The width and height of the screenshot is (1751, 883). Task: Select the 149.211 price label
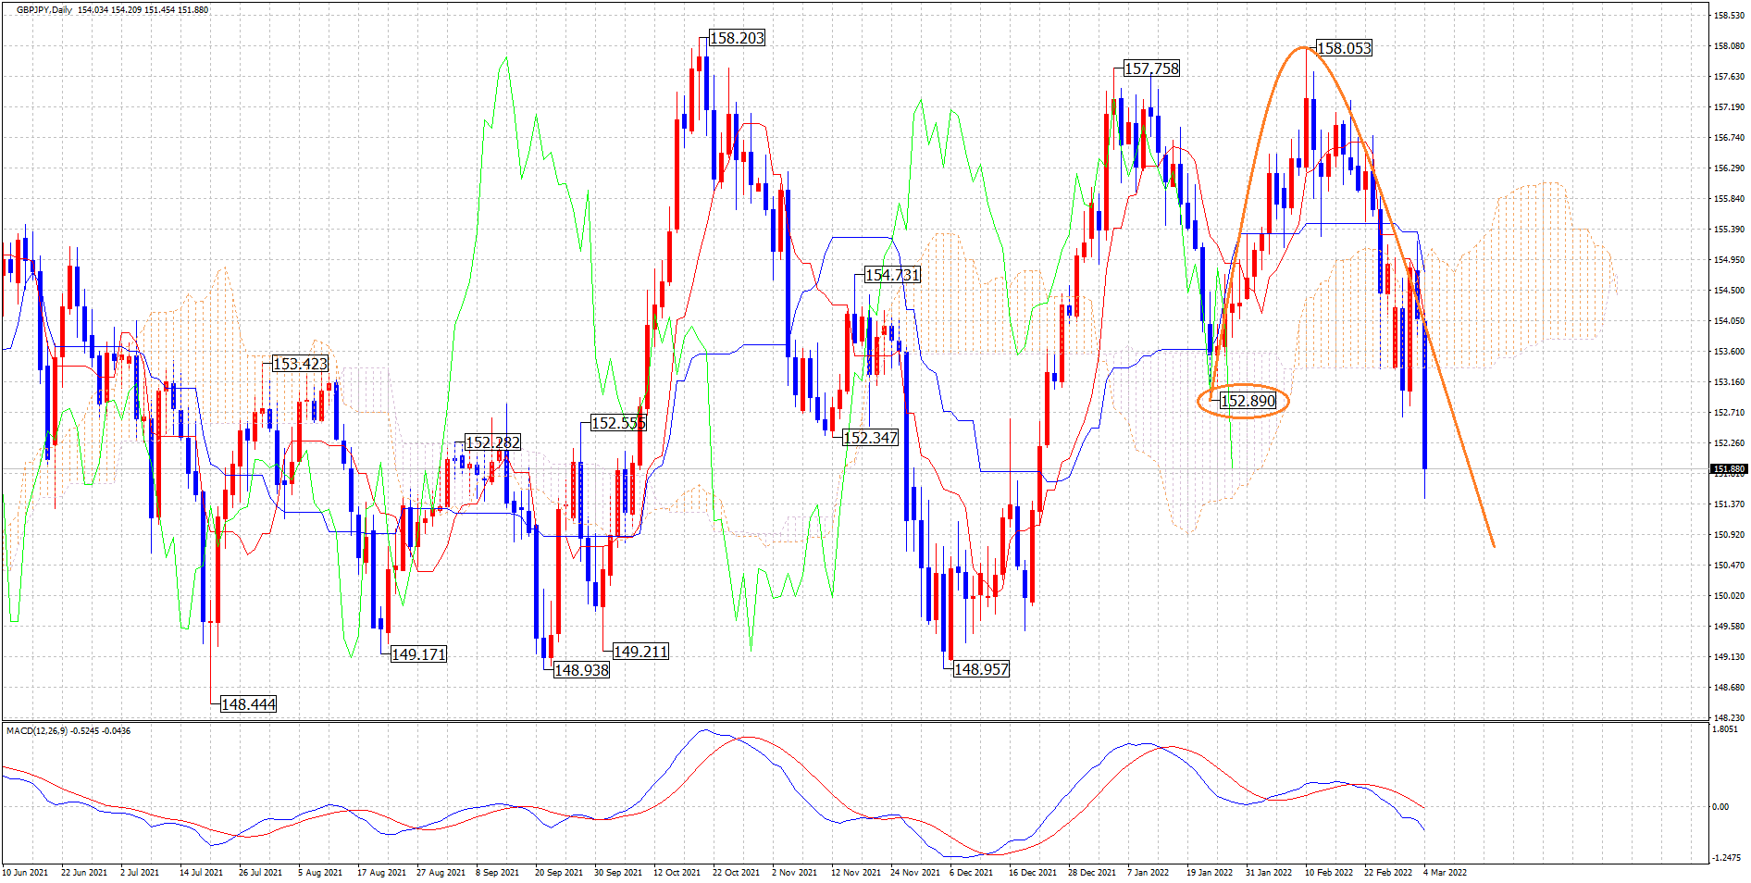[640, 652]
